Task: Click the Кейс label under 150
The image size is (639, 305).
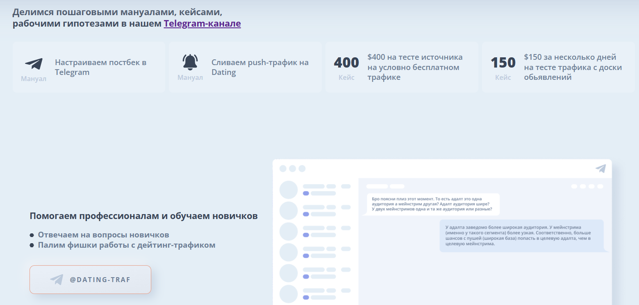Action: tap(503, 77)
